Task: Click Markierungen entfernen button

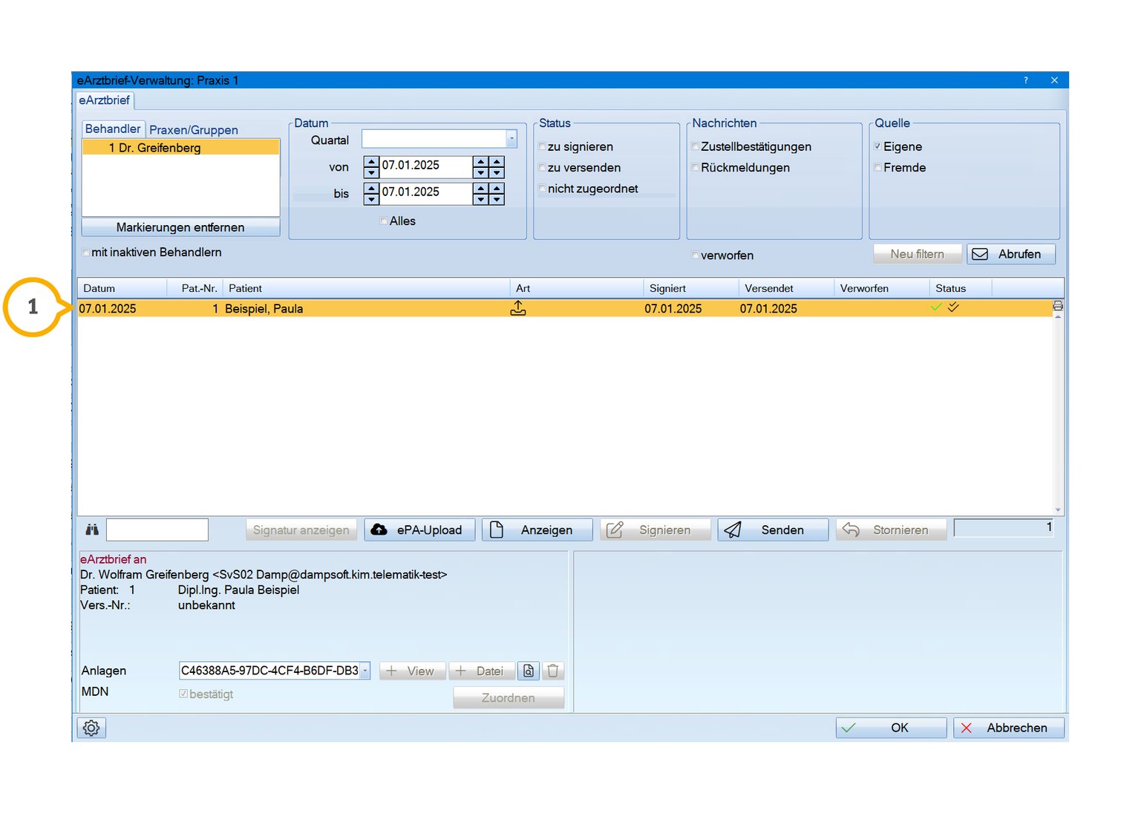Action: [180, 227]
